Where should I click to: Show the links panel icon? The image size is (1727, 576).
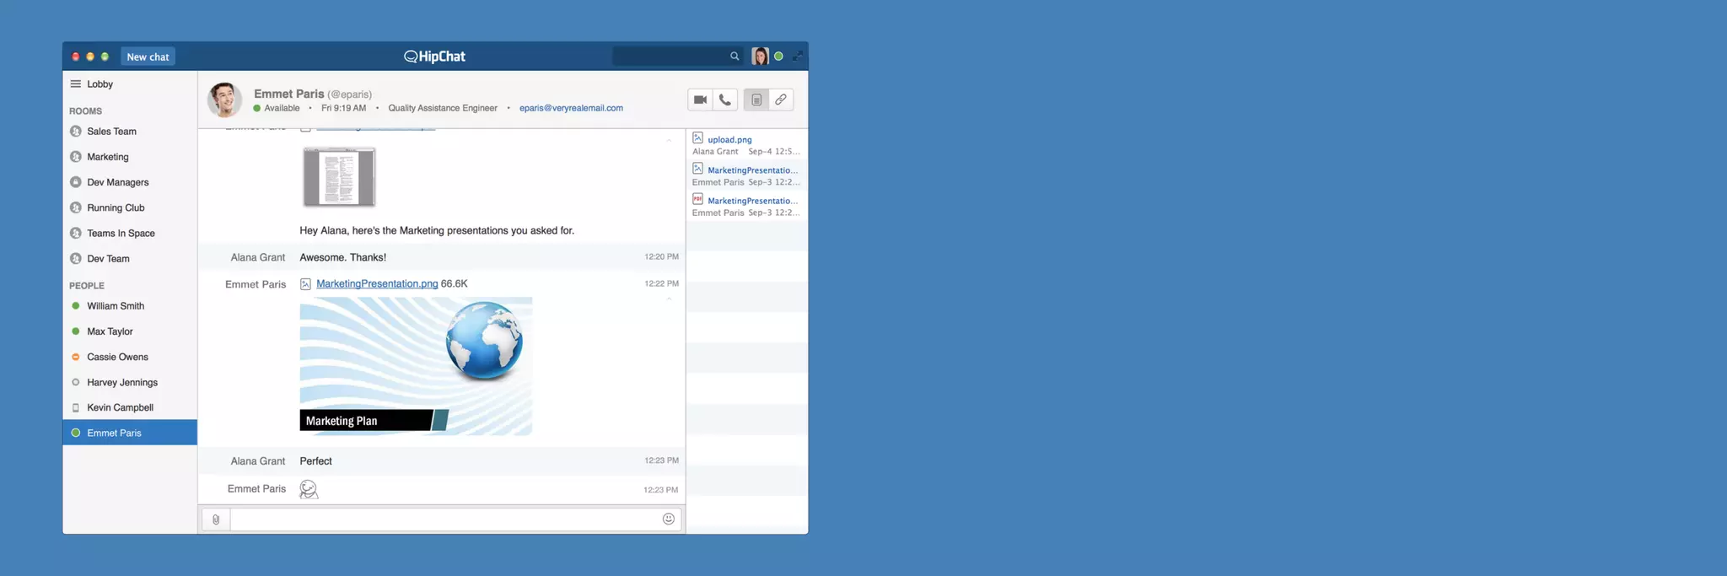tap(781, 100)
